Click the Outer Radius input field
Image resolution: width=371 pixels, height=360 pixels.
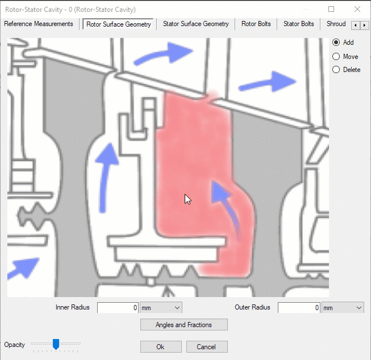coord(299,307)
